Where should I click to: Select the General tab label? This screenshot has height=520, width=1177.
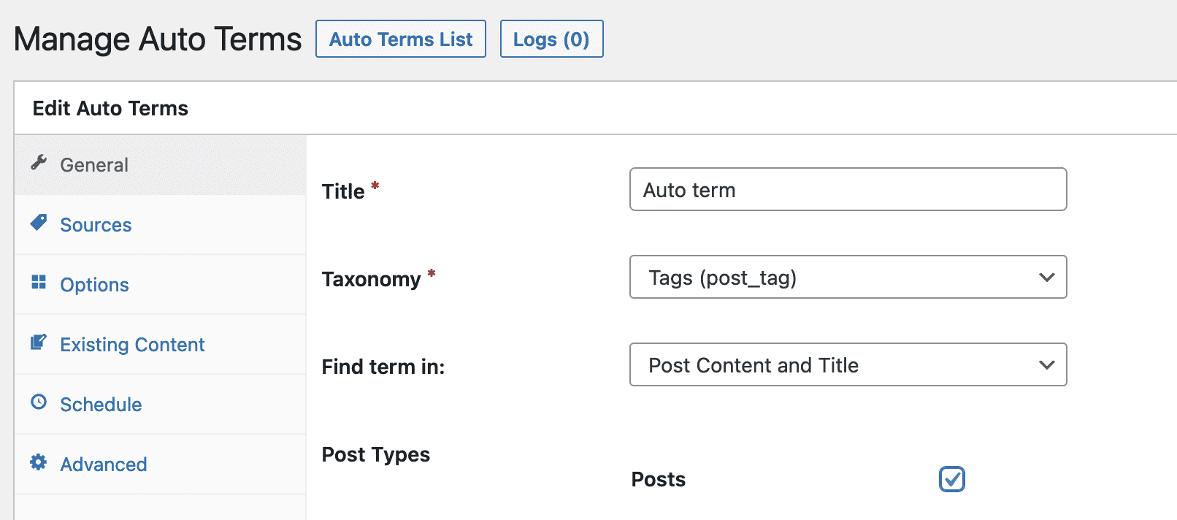click(x=94, y=165)
